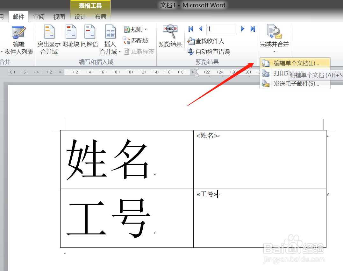Viewport: 343px width, 271px height.
Task: Click the record number input field
Action: click(221, 29)
